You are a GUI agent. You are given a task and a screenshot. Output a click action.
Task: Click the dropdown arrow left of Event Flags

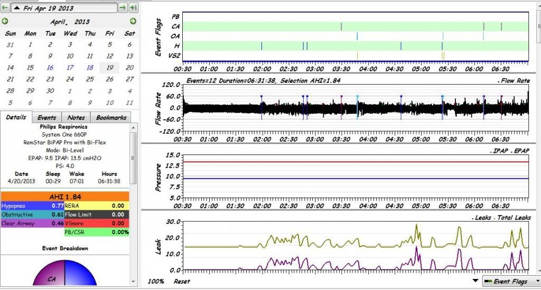(475, 281)
